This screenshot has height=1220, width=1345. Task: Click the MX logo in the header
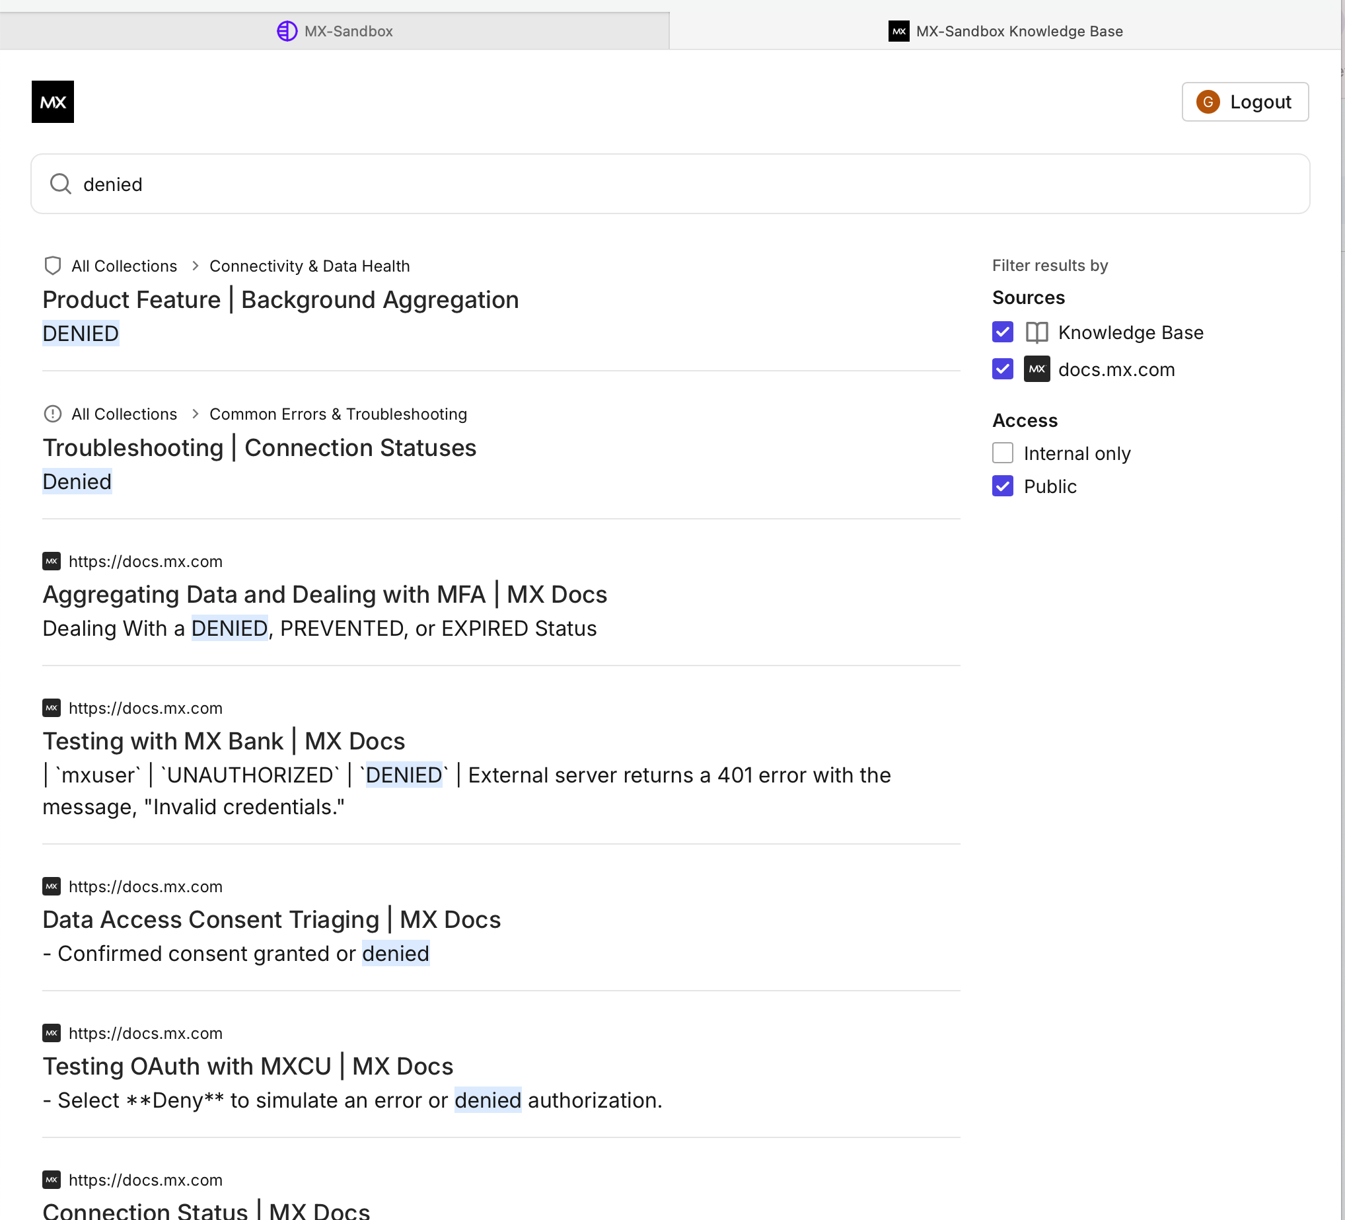pos(53,101)
